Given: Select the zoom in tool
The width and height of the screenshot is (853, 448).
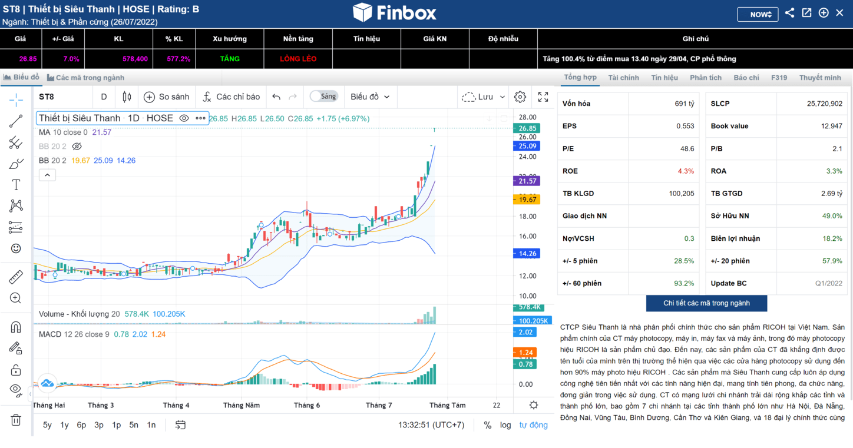Looking at the screenshot, I should 16,298.
